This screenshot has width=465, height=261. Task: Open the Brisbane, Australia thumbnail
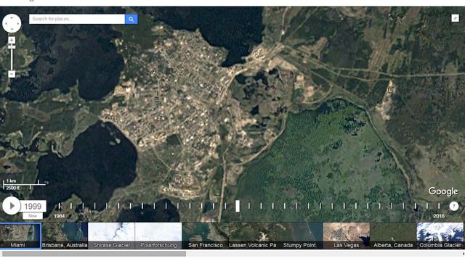[65, 236]
